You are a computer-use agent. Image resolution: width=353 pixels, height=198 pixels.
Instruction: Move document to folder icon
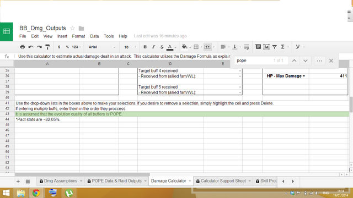[x=81, y=28]
